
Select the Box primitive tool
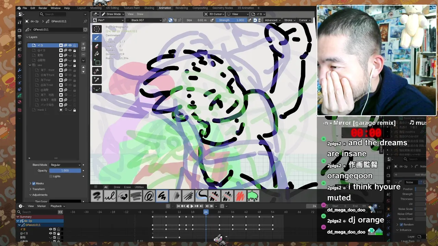[97, 62]
